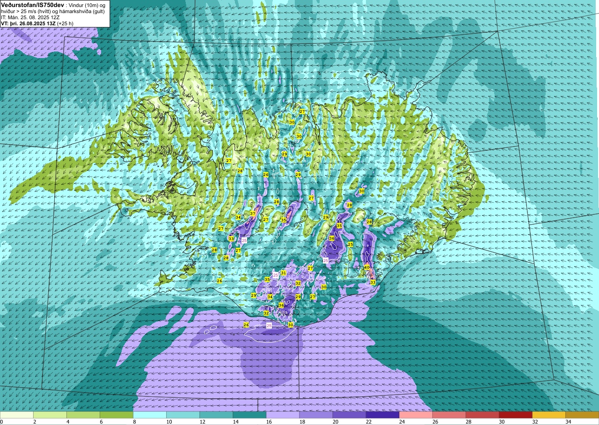The height and width of the screenshot is (425, 599).
Task: Click the "Veðurstofan/IS750dev" title text
Action: coord(32,4)
